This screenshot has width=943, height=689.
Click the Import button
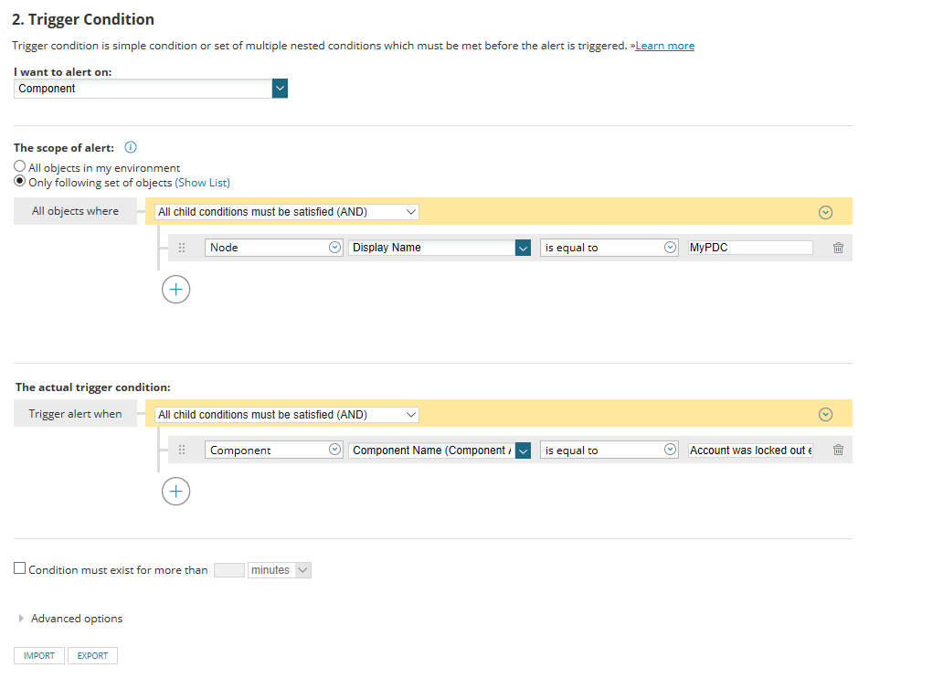point(39,655)
